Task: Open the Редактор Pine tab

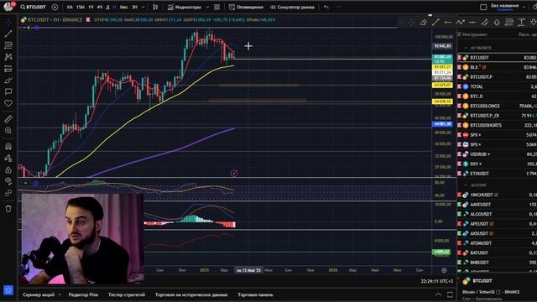Action: tap(83, 294)
